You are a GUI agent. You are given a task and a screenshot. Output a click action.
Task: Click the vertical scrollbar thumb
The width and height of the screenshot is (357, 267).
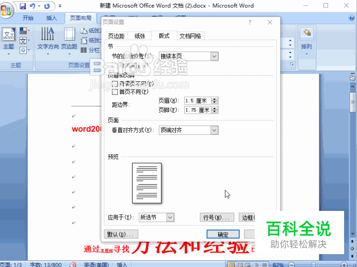tap(352, 102)
